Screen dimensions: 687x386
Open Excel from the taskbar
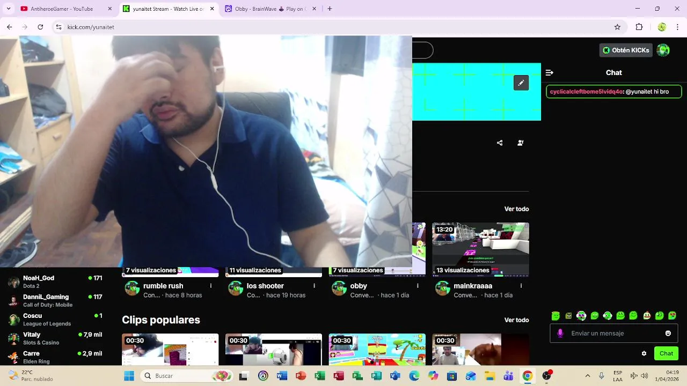(320, 376)
